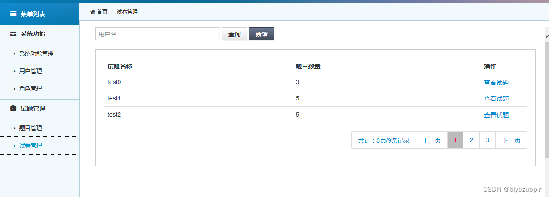The image size is (549, 197).
Task: Click the 试题名称 column header
Action: [120, 66]
